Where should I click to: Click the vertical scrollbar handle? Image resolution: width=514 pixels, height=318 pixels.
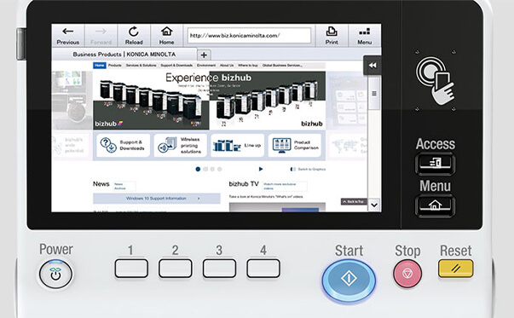(x=374, y=94)
